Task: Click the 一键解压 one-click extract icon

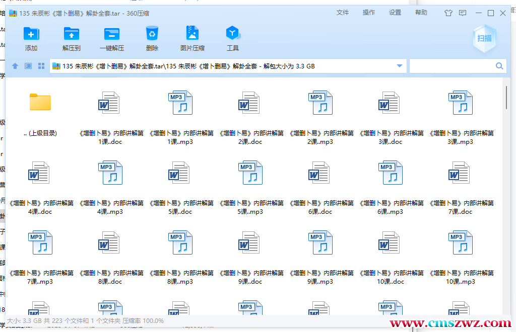Action: point(112,34)
